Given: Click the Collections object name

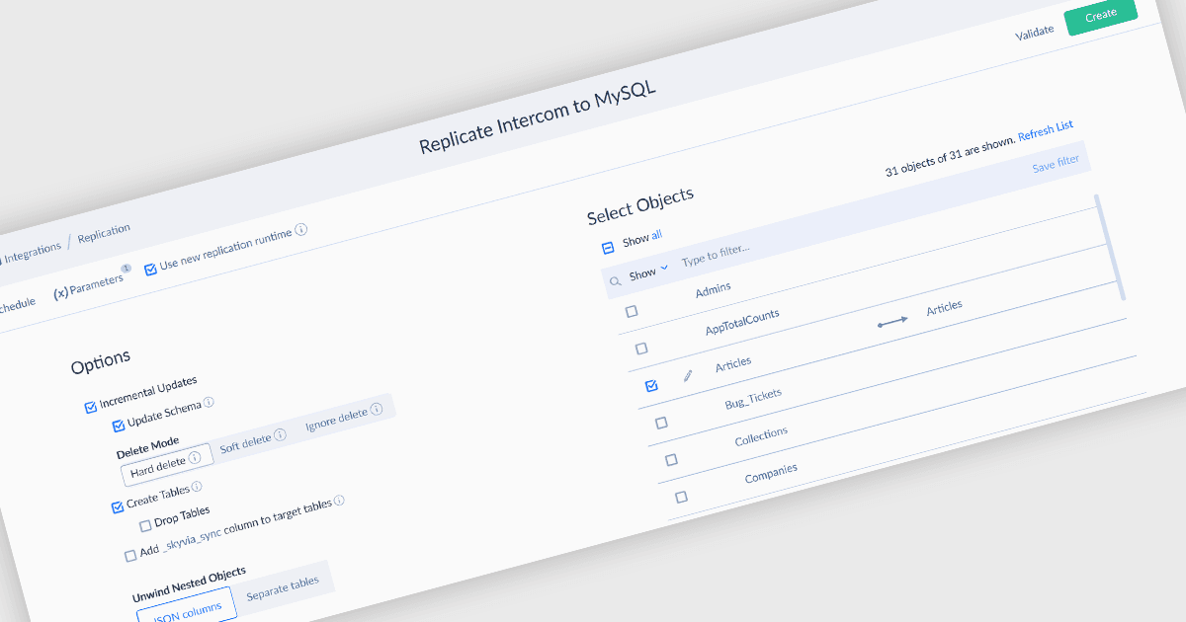Looking at the screenshot, I should pyautogui.click(x=761, y=436).
